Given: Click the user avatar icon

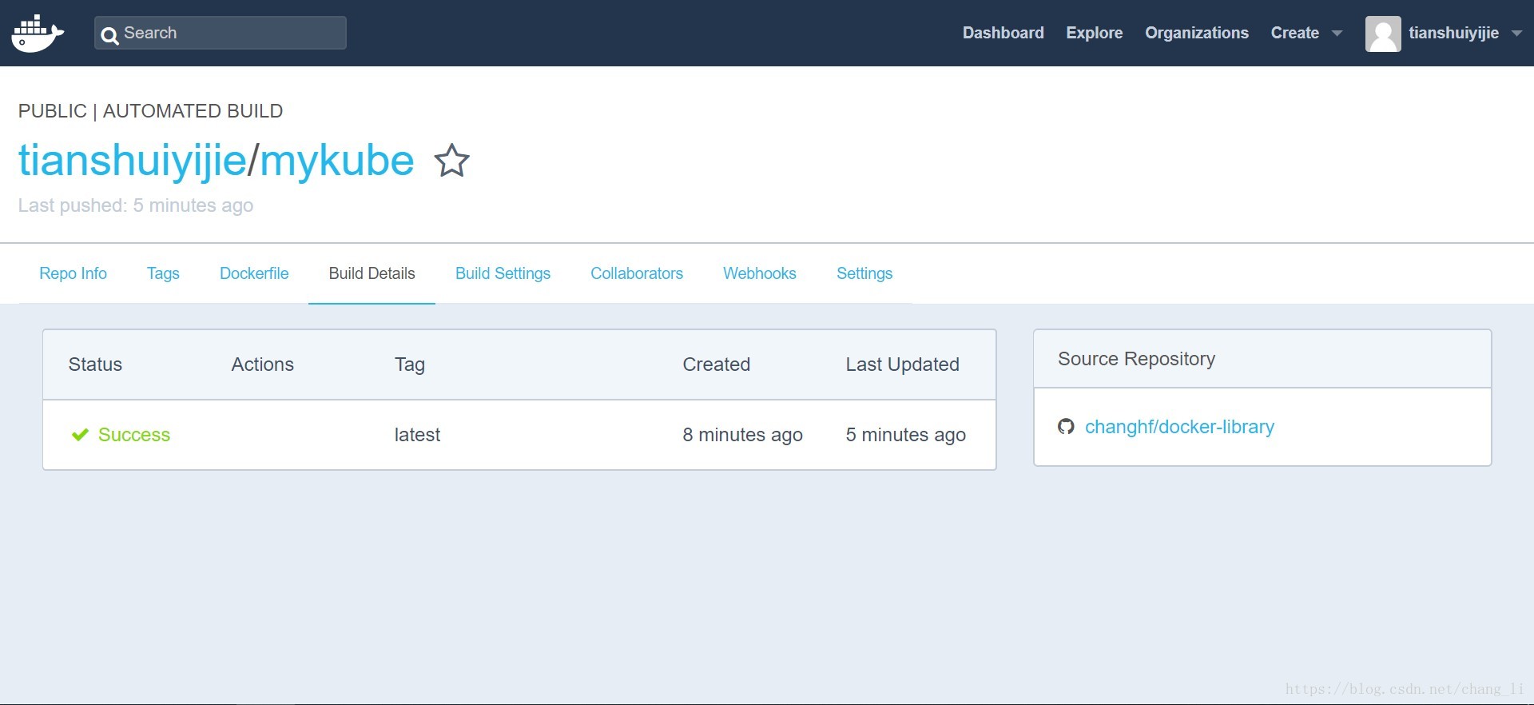Looking at the screenshot, I should point(1383,34).
